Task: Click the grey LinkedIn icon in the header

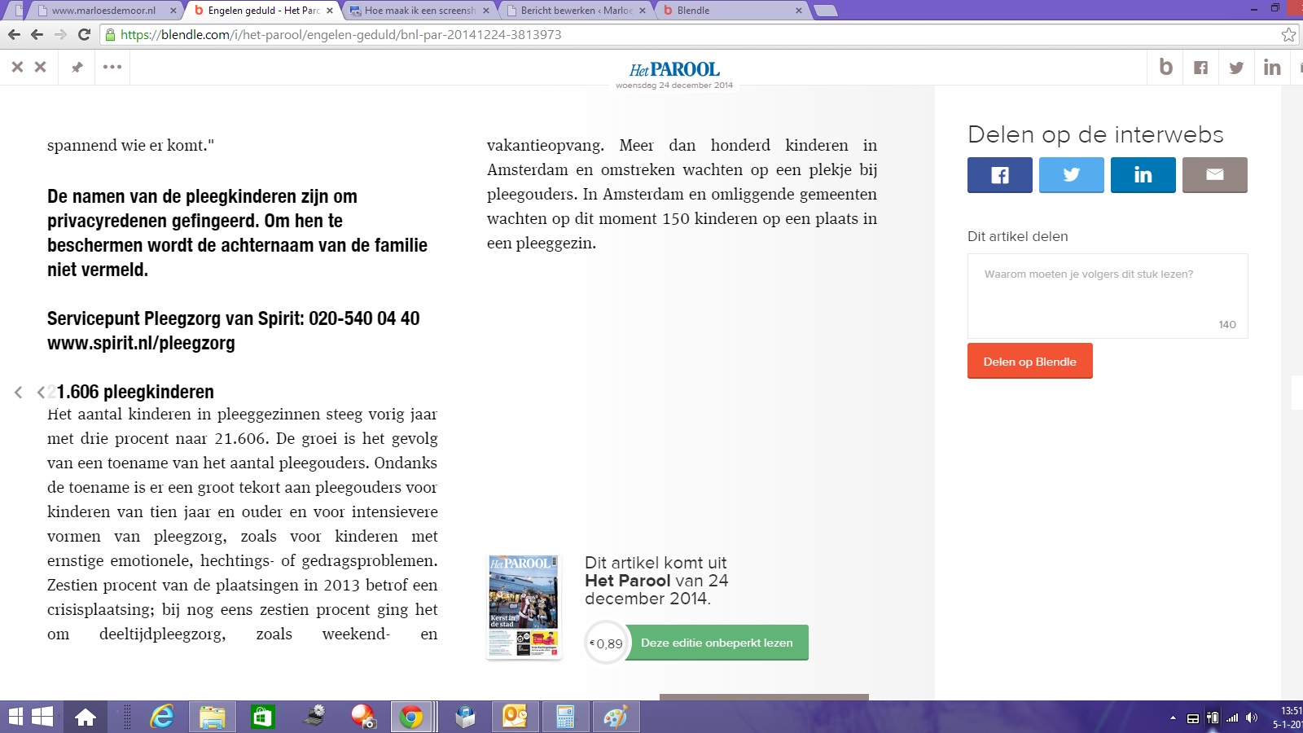Action: click(x=1271, y=68)
